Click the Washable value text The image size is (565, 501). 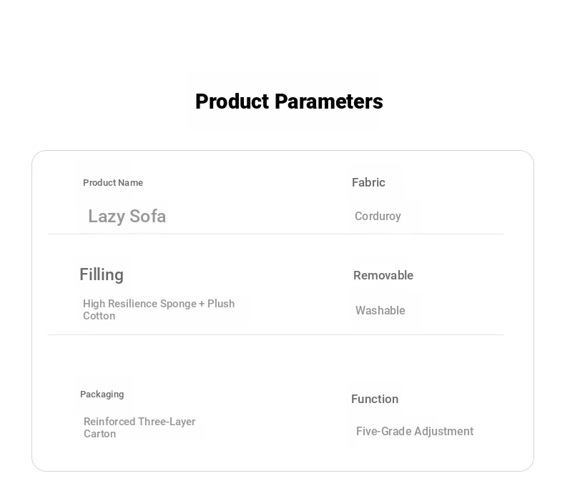pyautogui.click(x=380, y=311)
